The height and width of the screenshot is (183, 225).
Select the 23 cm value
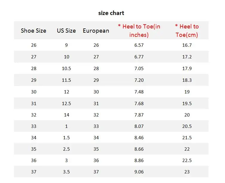click(187, 172)
